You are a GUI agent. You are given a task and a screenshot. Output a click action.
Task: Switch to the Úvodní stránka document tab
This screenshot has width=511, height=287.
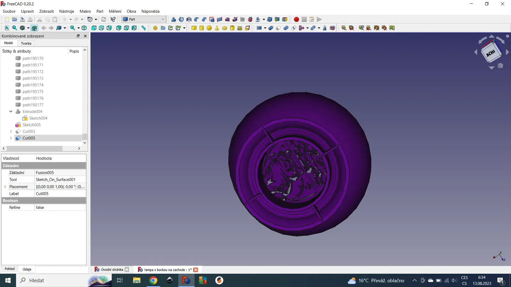tap(112, 270)
